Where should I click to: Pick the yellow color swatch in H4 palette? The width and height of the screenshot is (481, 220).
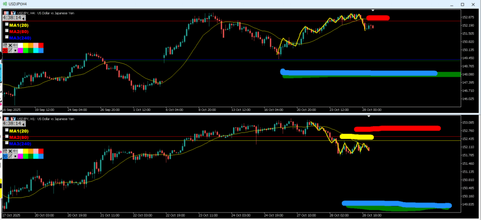point(24,44)
